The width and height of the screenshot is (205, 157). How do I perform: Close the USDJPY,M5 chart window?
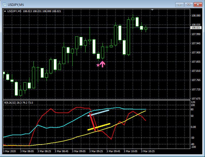pos(198,5)
